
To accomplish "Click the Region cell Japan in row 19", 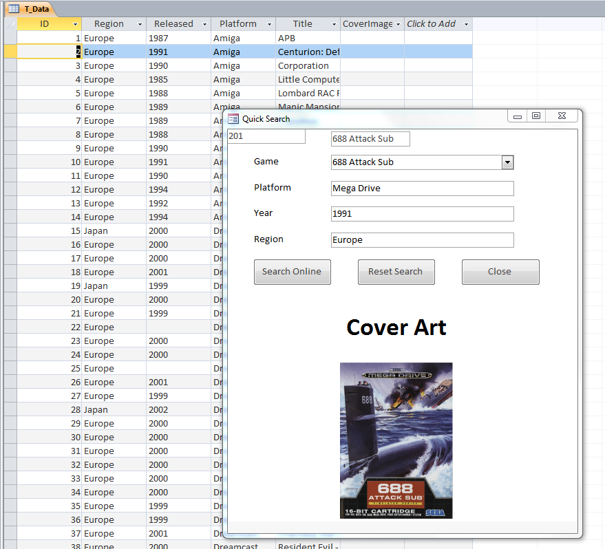I will click(x=114, y=286).
